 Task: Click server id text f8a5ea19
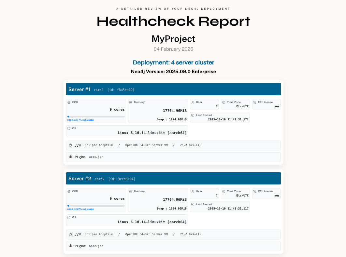pos(125,90)
